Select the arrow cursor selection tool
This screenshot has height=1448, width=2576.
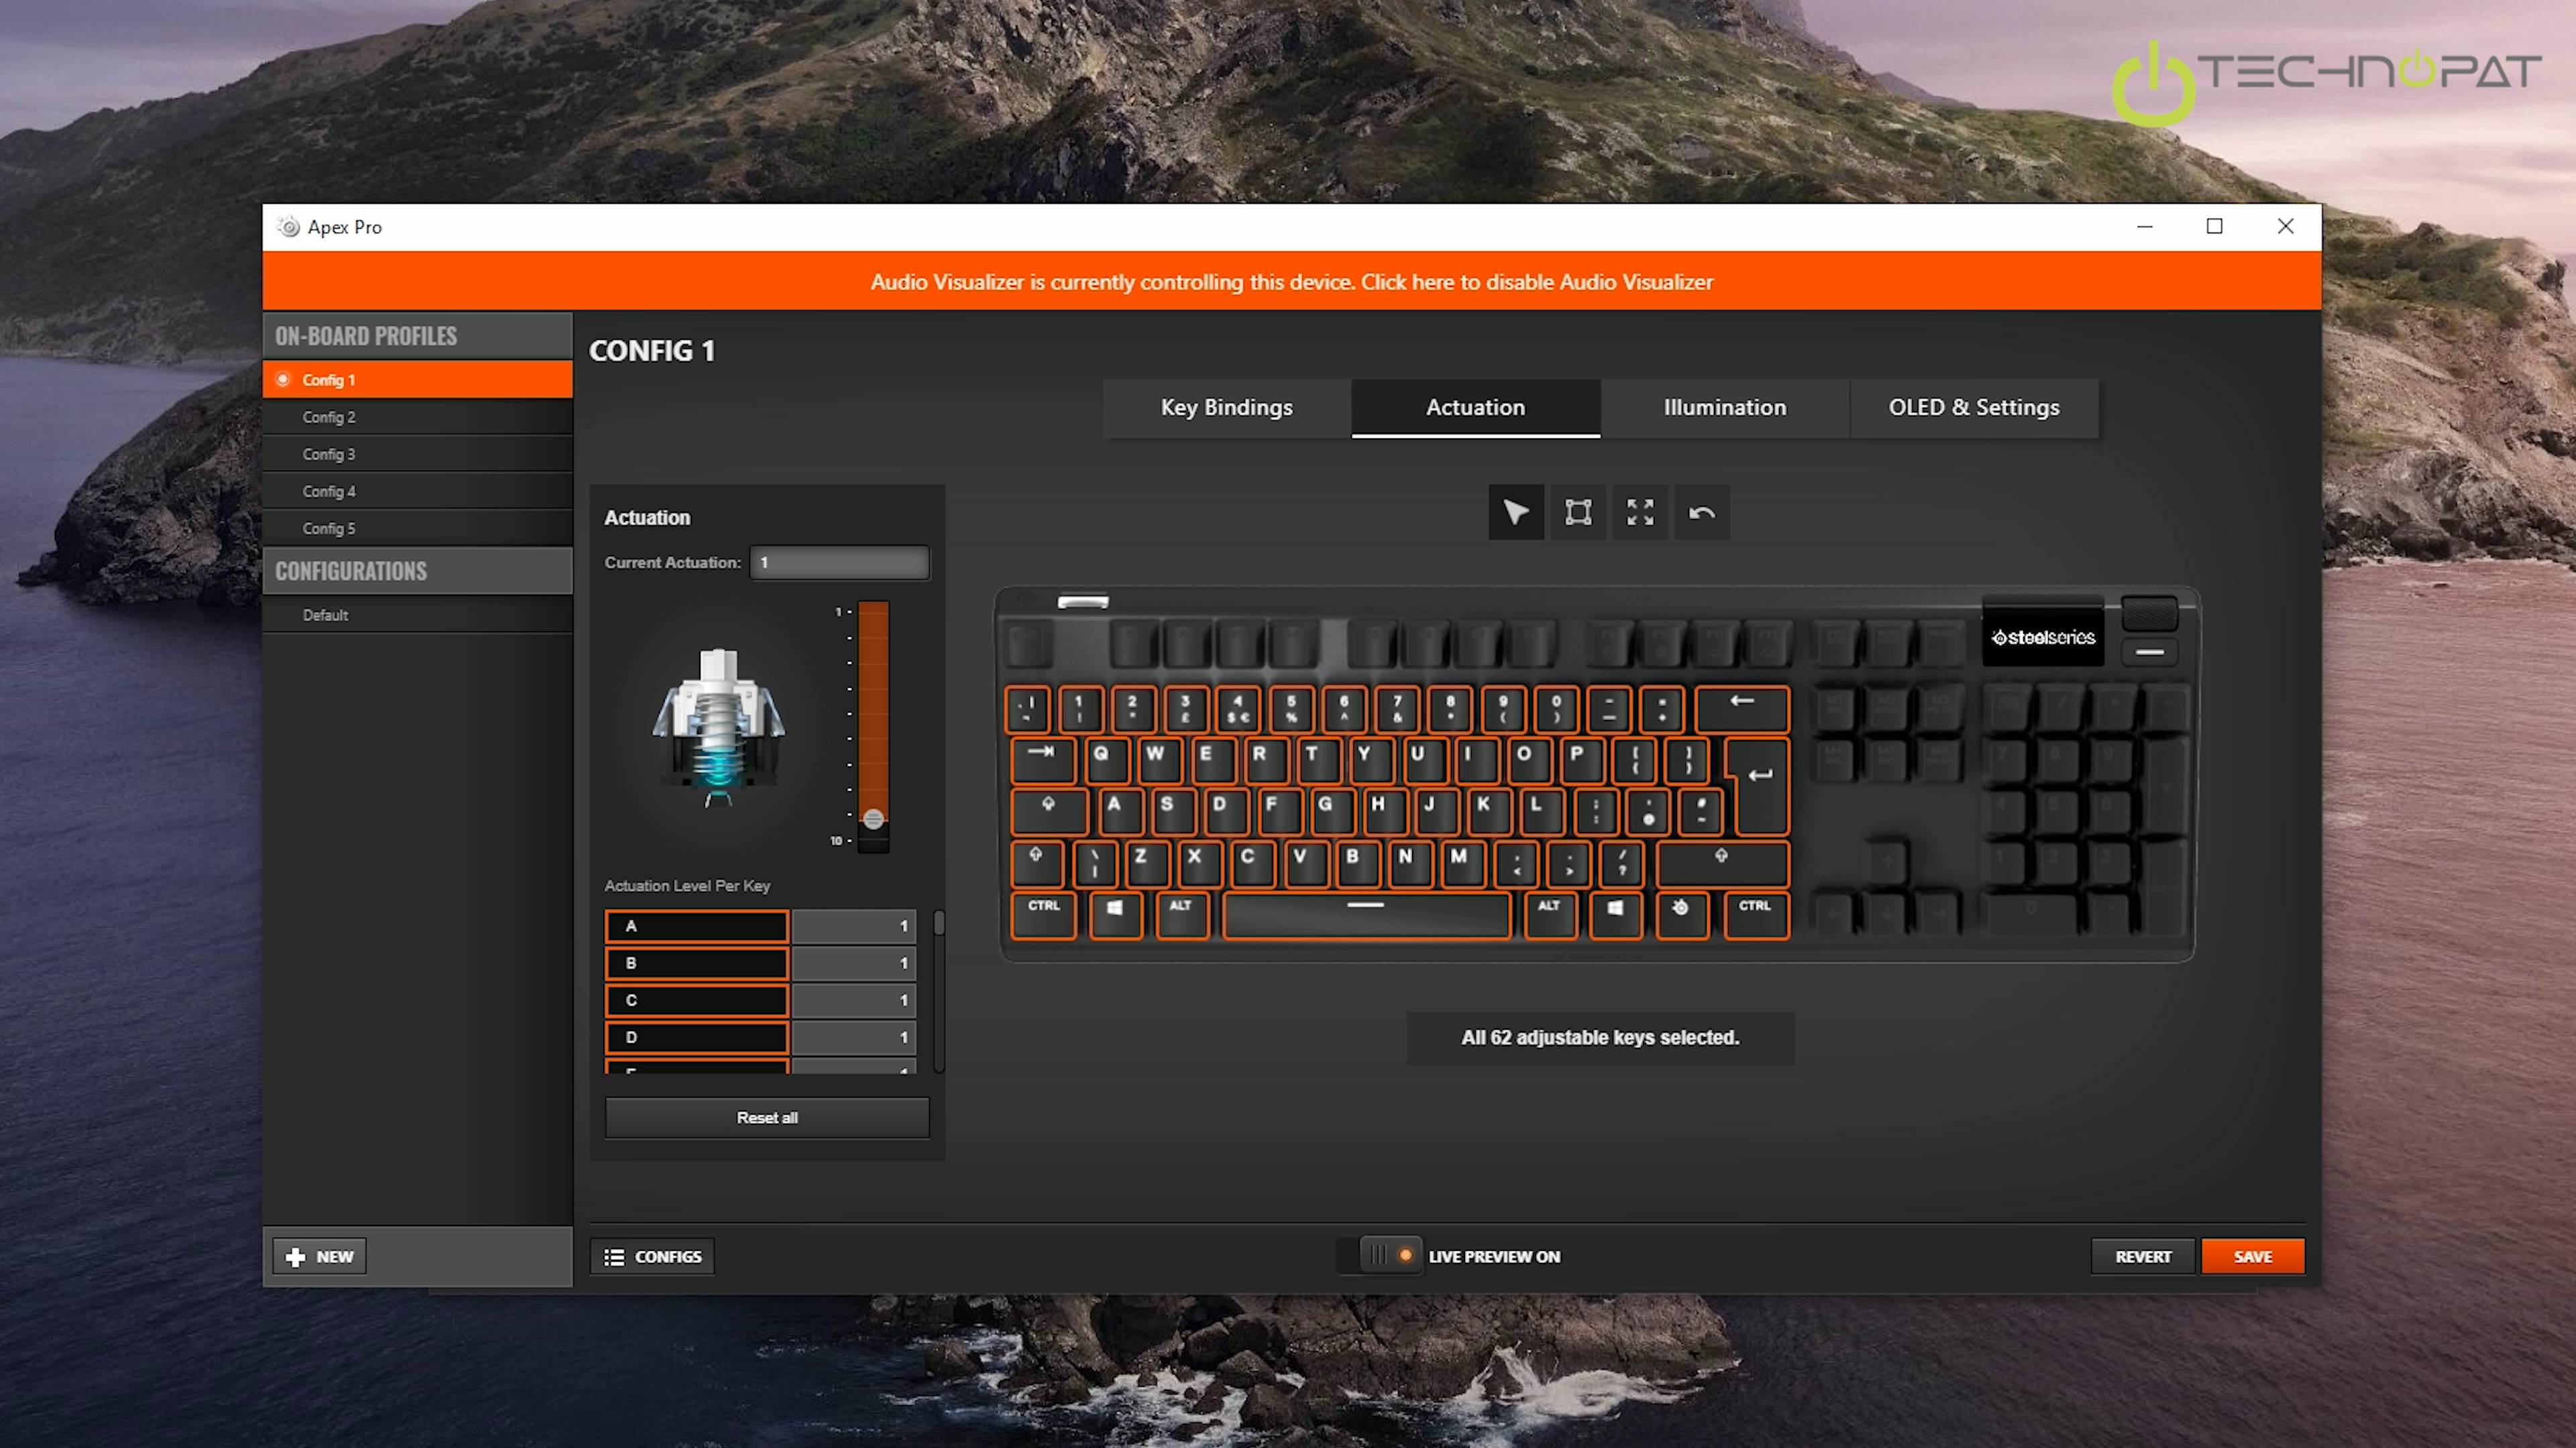point(1516,513)
